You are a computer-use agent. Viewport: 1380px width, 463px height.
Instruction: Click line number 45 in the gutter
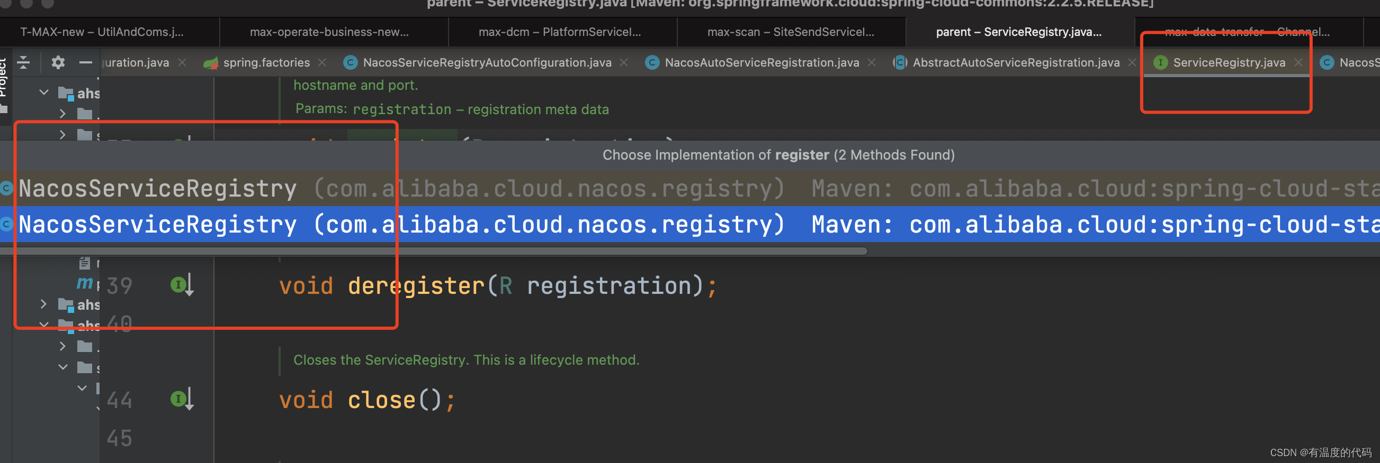click(x=120, y=438)
